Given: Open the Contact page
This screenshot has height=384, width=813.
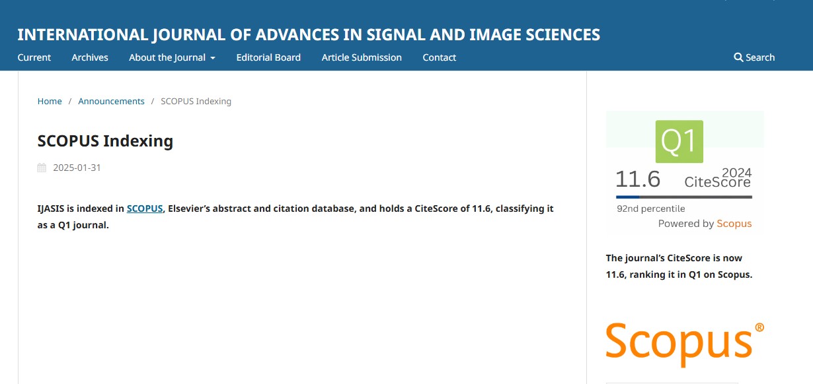Looking at the screenshot, I should tap(440, 57).
